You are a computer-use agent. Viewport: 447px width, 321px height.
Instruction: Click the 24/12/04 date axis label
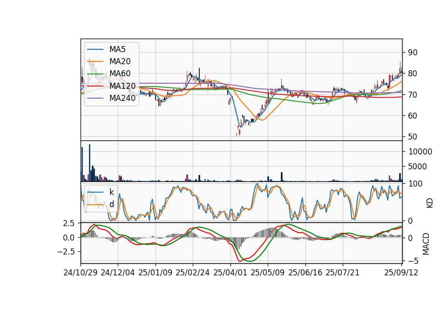tap(117, 273)
